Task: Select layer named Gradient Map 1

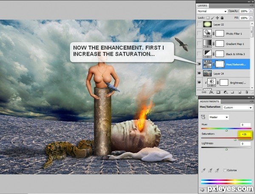Action: click(235, 44)
